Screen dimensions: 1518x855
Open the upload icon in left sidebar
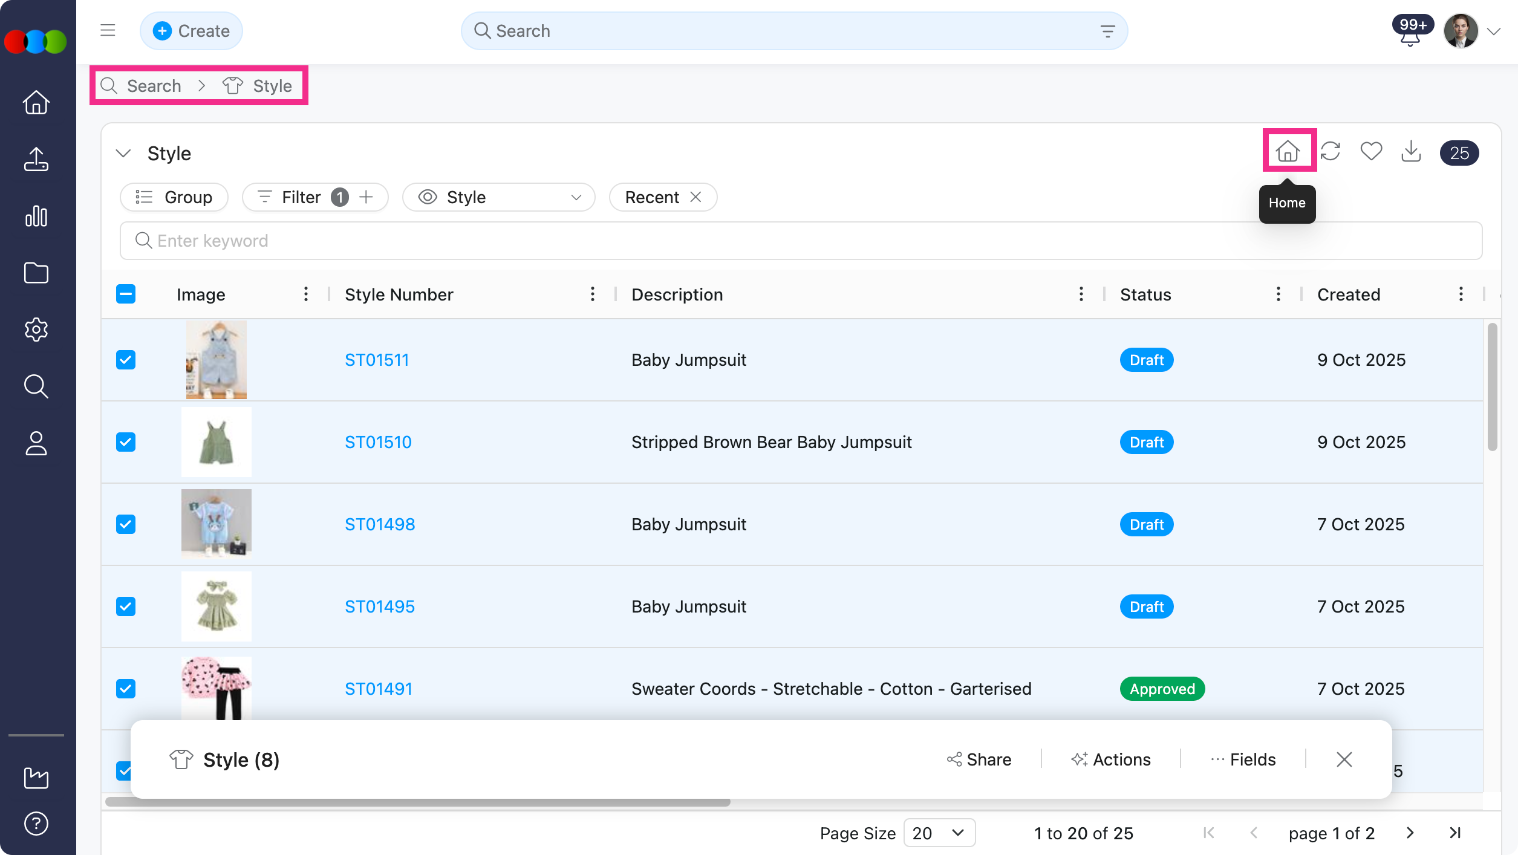36,160
